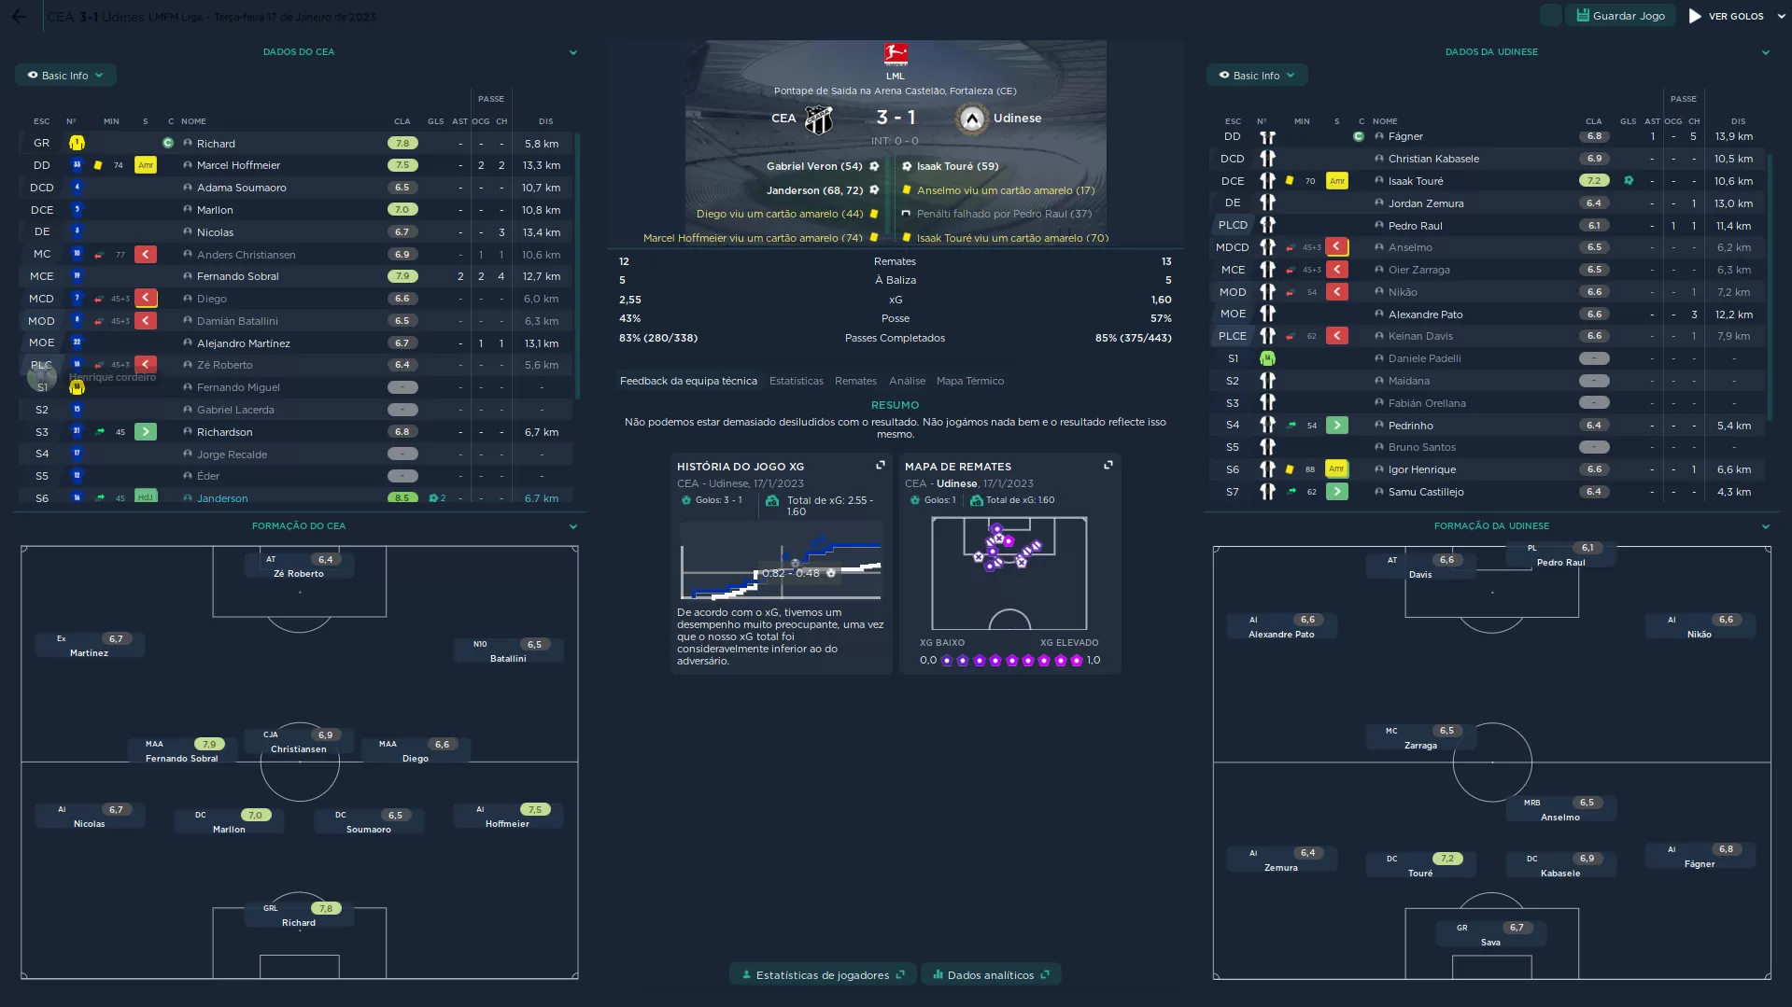1792x1007 pixels.
Task: Click the xG timeline graph
Action: tap(781, 560)
